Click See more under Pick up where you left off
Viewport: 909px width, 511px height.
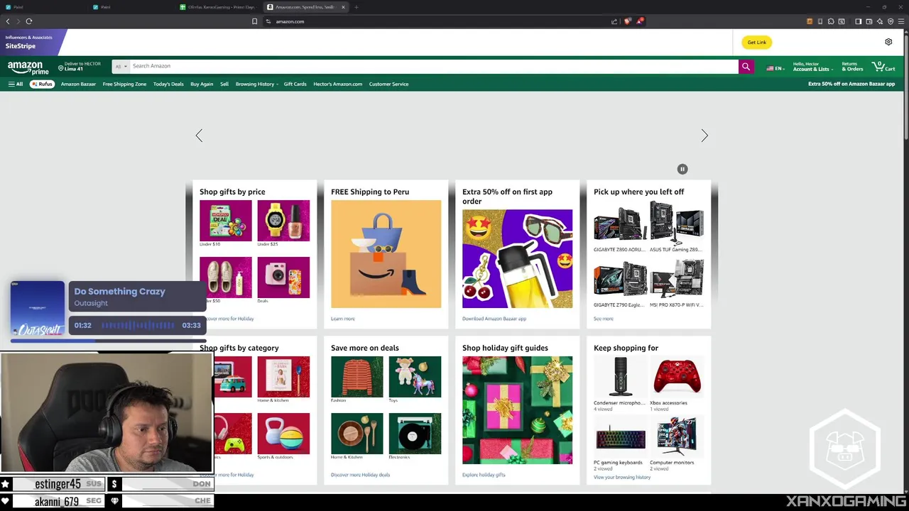pyautogui.click(x=603, y=319)
